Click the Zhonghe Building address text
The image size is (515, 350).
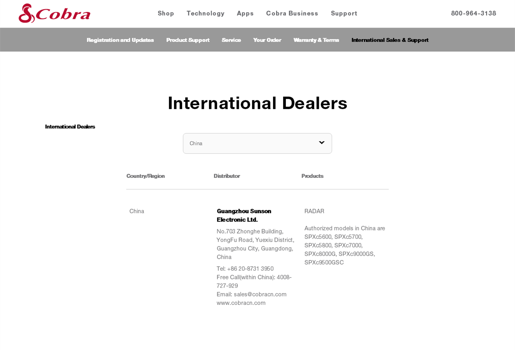pyautogui.click(x=255, y=244)
